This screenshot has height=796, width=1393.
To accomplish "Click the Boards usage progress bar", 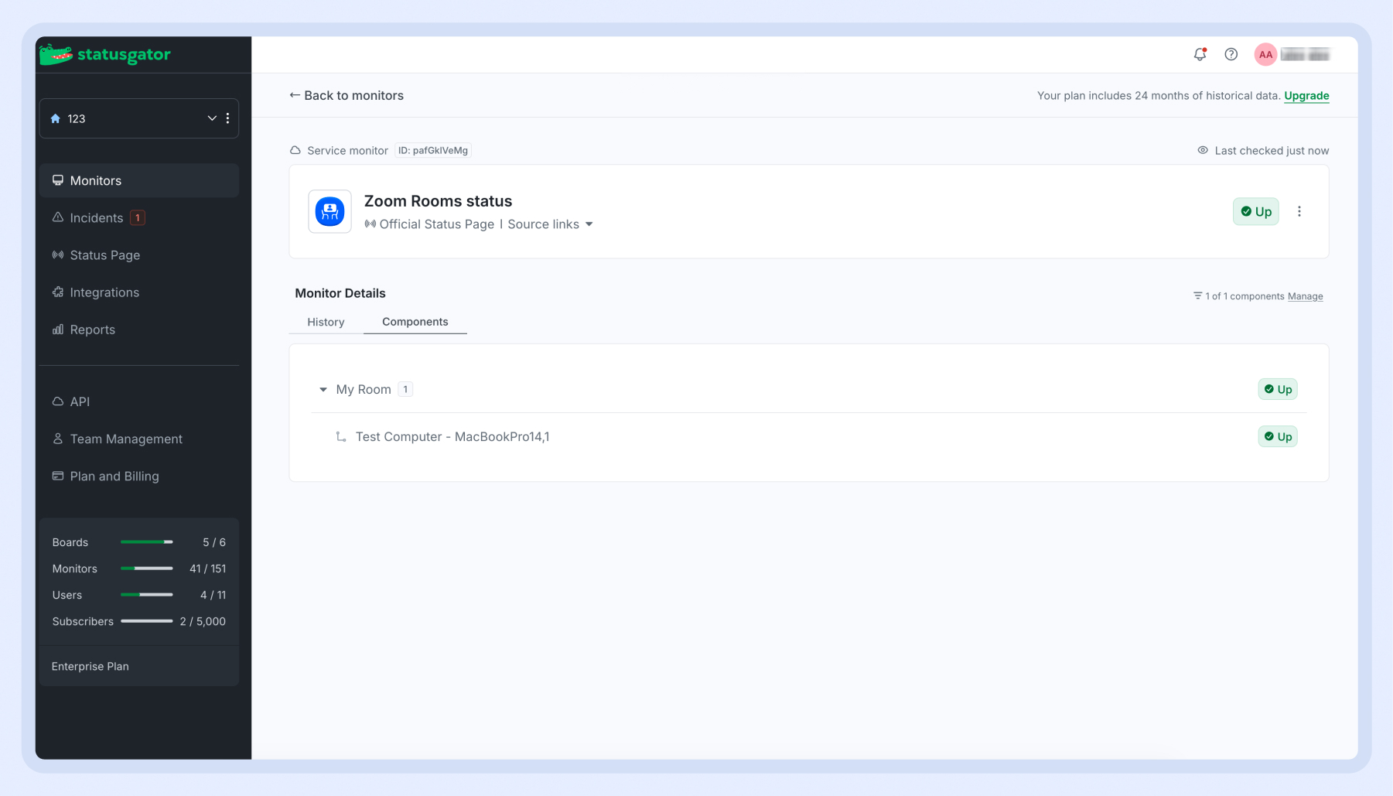I will pos(147,541).
